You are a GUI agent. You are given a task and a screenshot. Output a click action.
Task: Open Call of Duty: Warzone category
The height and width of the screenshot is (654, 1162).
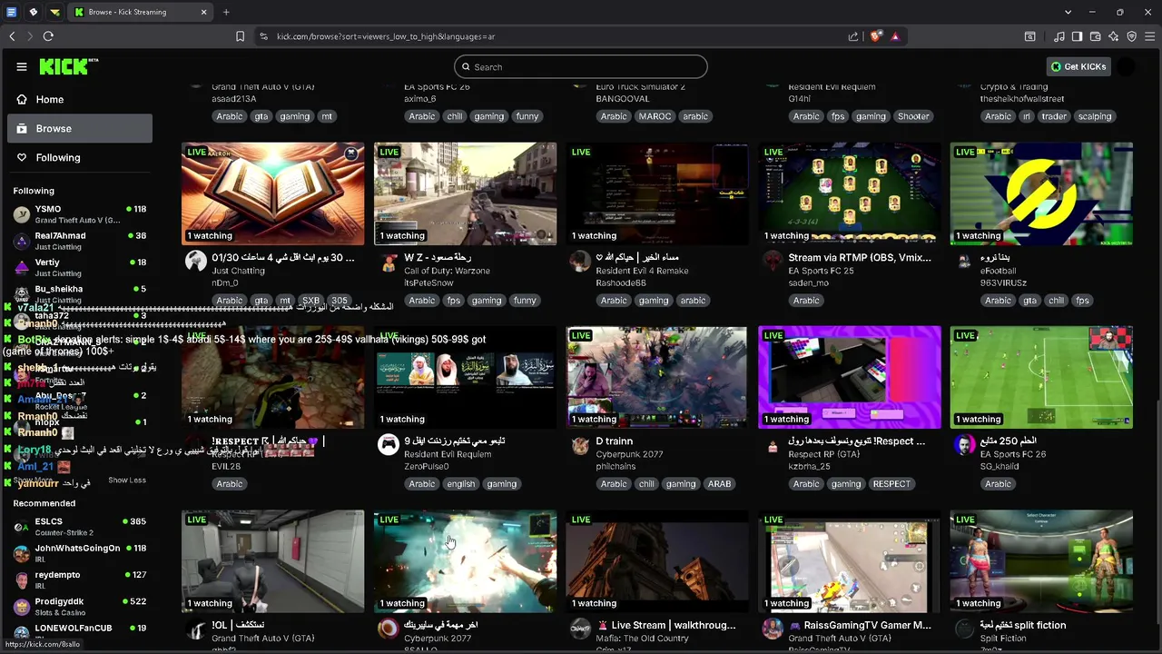pyautogui.click(x=447, y=271)
